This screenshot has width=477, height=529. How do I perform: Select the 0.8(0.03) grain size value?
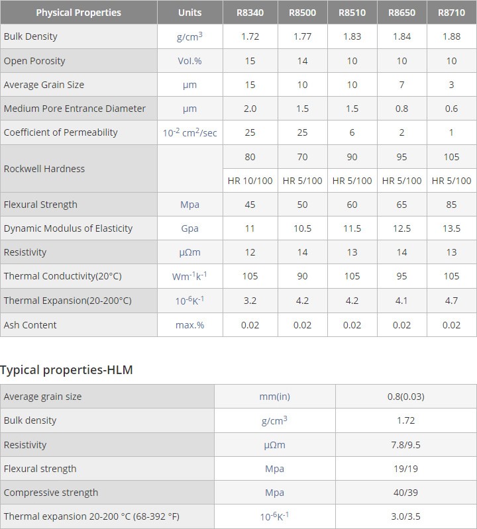coord(405,397)
